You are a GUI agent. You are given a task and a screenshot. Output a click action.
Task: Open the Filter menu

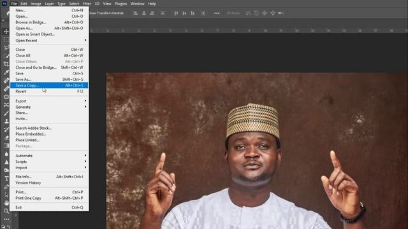[87, 4]
